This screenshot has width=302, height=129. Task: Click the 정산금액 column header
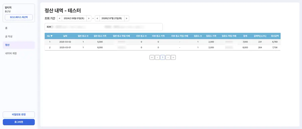[275, 36]
